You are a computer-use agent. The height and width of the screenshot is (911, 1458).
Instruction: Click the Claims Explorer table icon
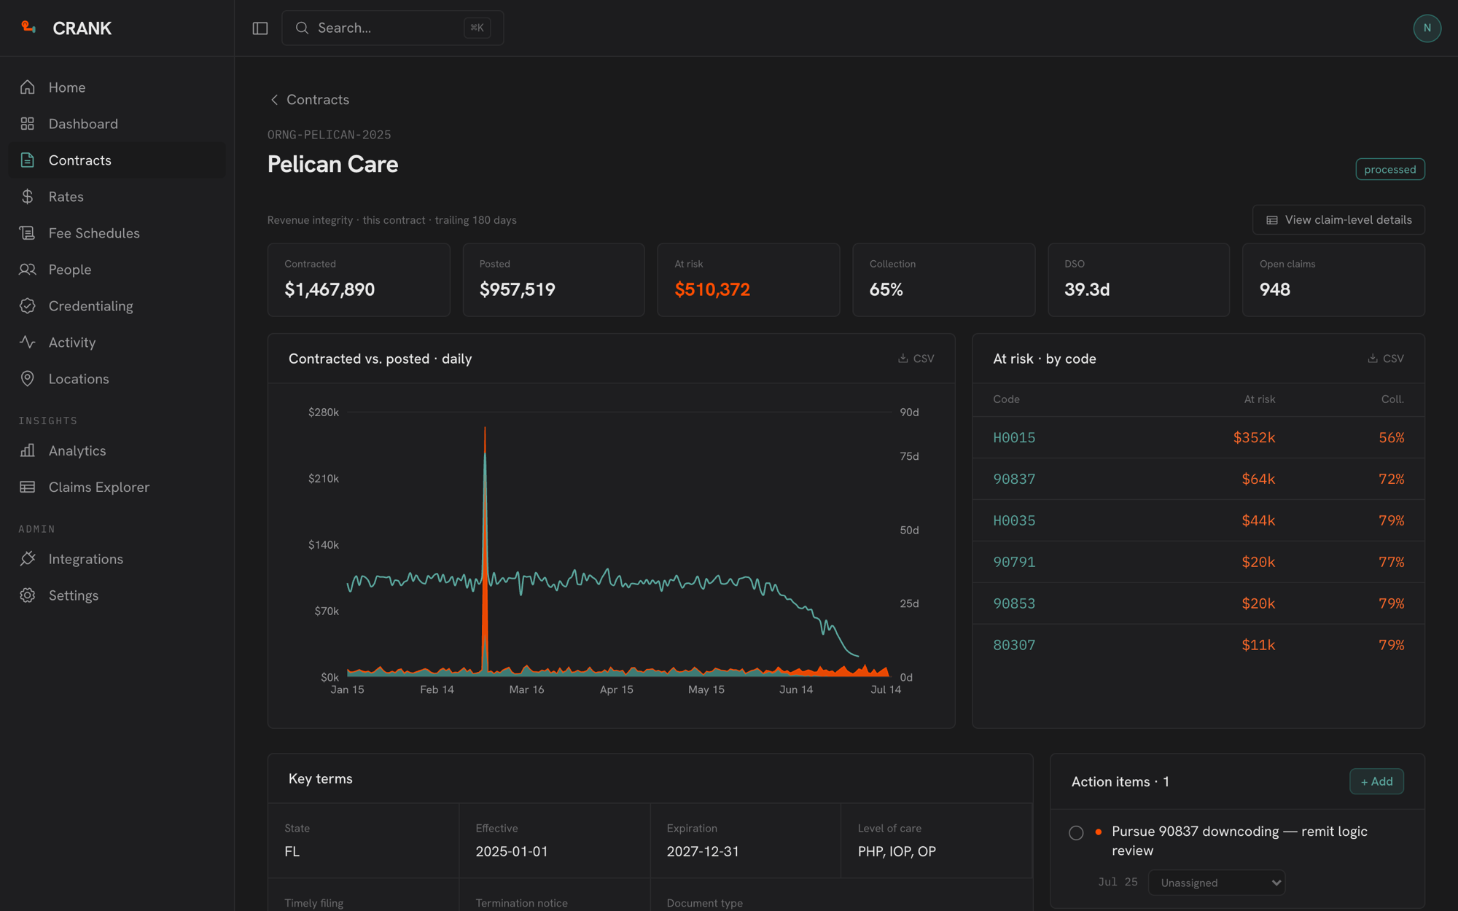pos(28,487)
